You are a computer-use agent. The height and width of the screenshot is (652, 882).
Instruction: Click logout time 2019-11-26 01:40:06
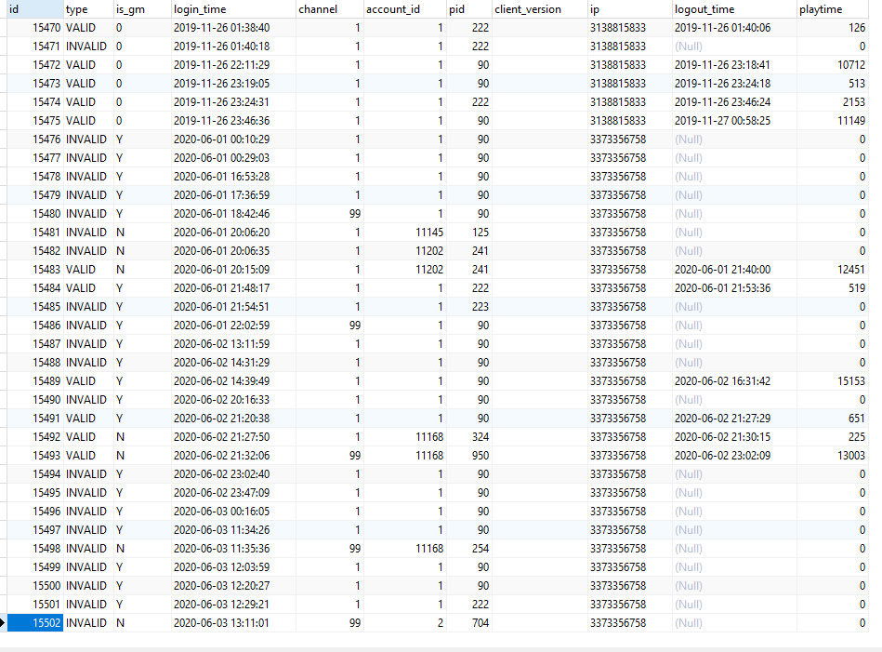723,28
